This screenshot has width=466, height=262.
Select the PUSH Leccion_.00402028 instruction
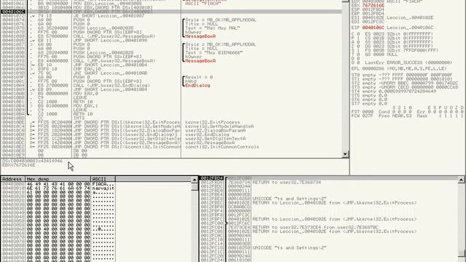(103, 52)
